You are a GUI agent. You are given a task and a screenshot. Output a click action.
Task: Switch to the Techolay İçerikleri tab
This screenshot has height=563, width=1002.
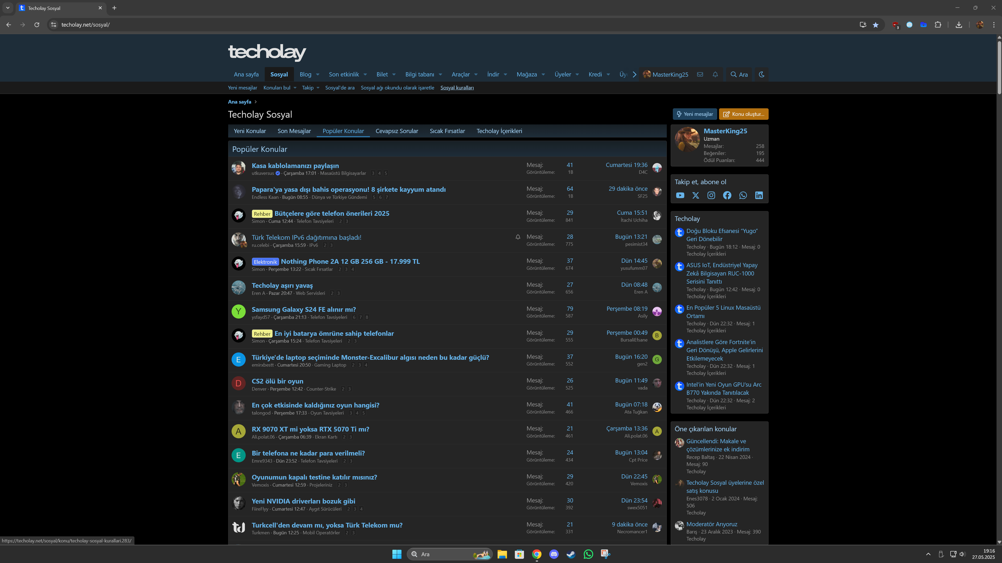[x=499, y=131]
